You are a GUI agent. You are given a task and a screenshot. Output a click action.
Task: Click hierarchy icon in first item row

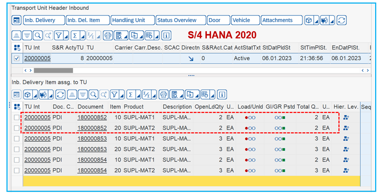pyautogui.click(x=346, y=117)
